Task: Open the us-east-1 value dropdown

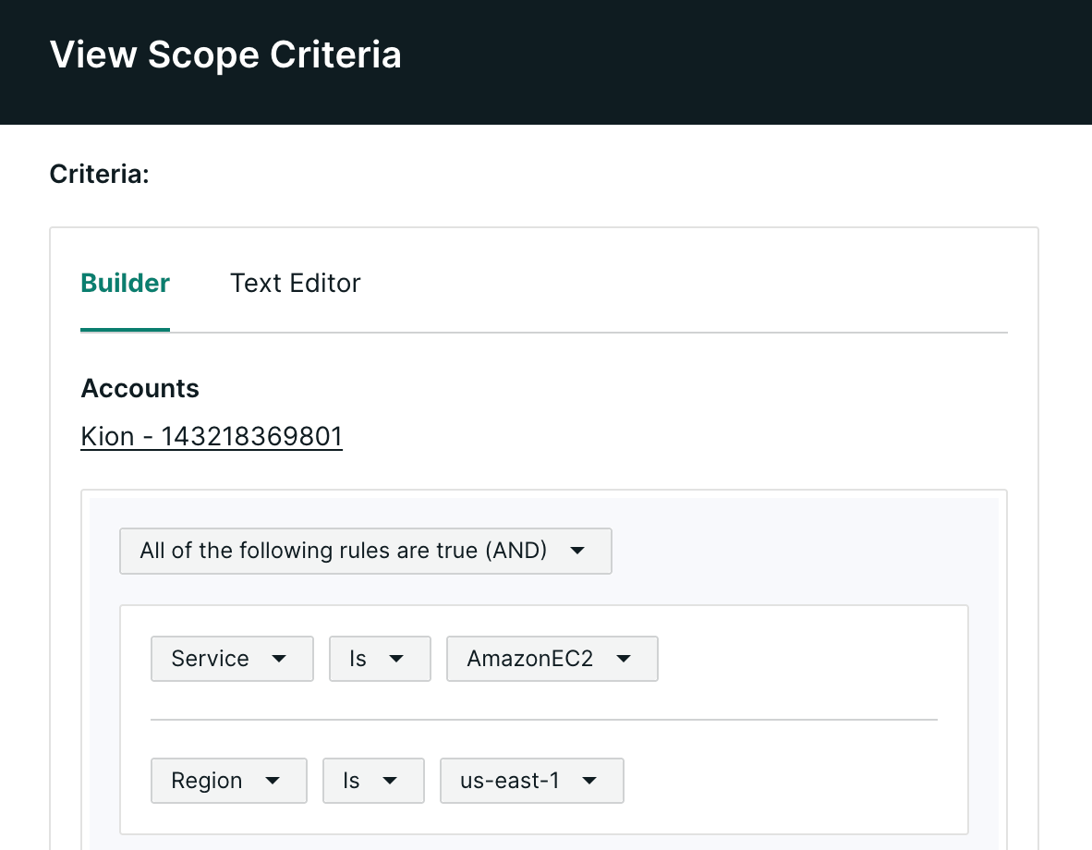Action: coord(532,781)
